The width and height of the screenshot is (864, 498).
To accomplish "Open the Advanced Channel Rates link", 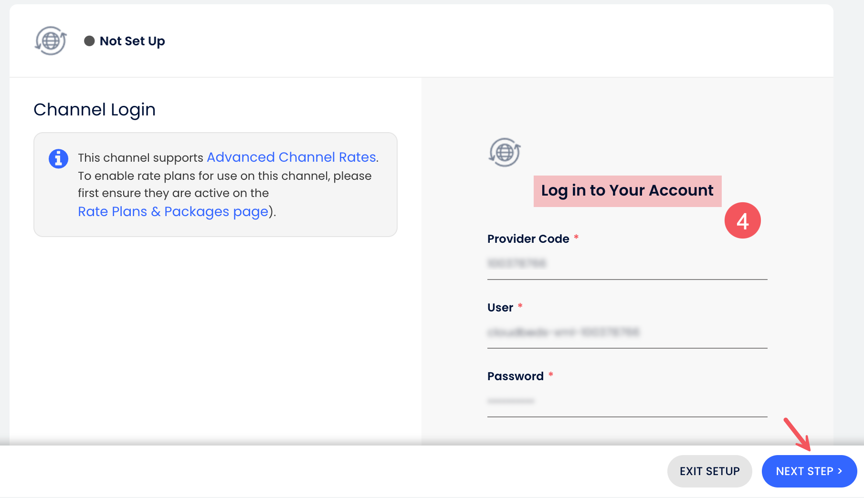I will tap(291, 157).
